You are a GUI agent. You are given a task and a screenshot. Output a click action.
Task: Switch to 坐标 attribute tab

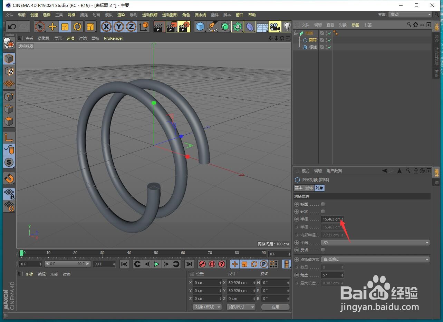tap(309, 188)
